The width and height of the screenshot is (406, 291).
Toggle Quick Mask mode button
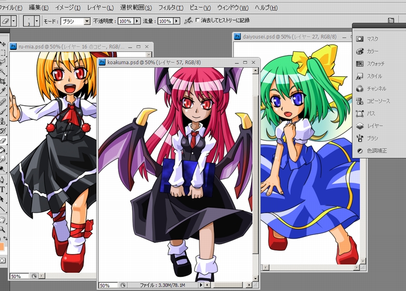[3, 260]
